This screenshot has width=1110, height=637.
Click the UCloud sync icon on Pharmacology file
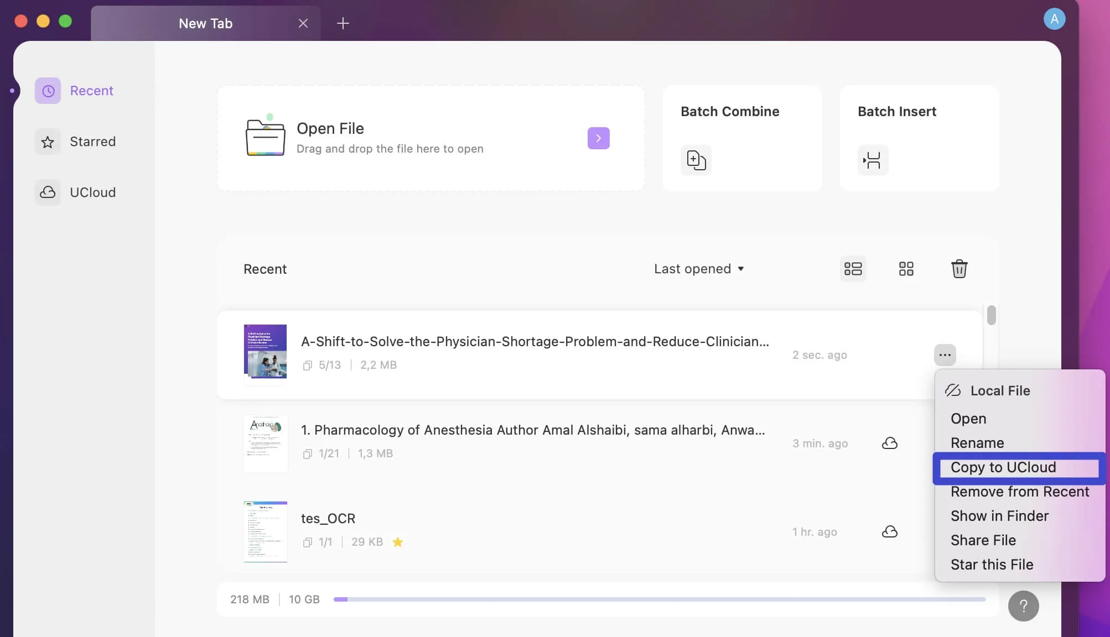(x=890, y=442)
